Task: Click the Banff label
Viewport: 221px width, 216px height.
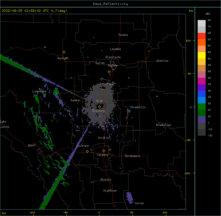Action: [x=32, y=145]
